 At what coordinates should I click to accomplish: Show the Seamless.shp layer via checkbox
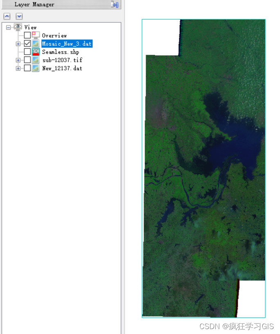[27, 52]
